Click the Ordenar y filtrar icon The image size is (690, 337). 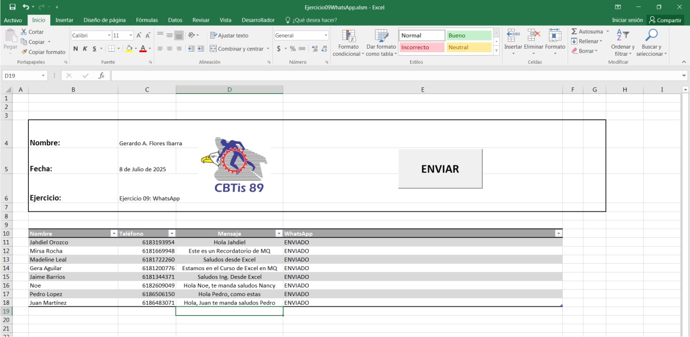(x=623, y=36)
